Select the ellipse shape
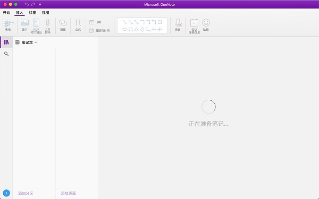 [124, 29]
